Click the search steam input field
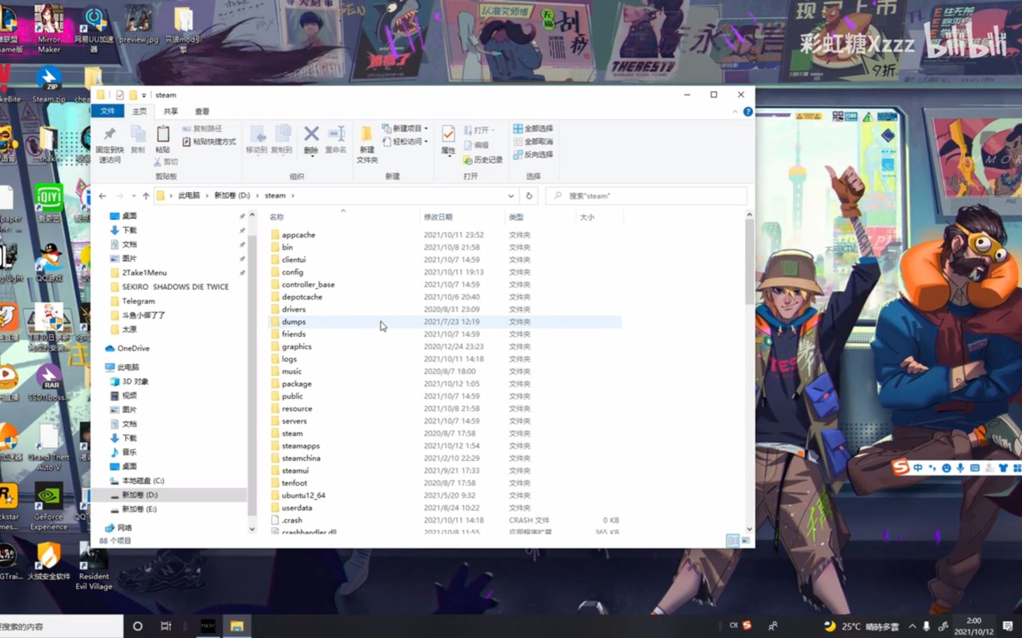This screenshot has height=638, width=1022. click(x=646, y=196)
